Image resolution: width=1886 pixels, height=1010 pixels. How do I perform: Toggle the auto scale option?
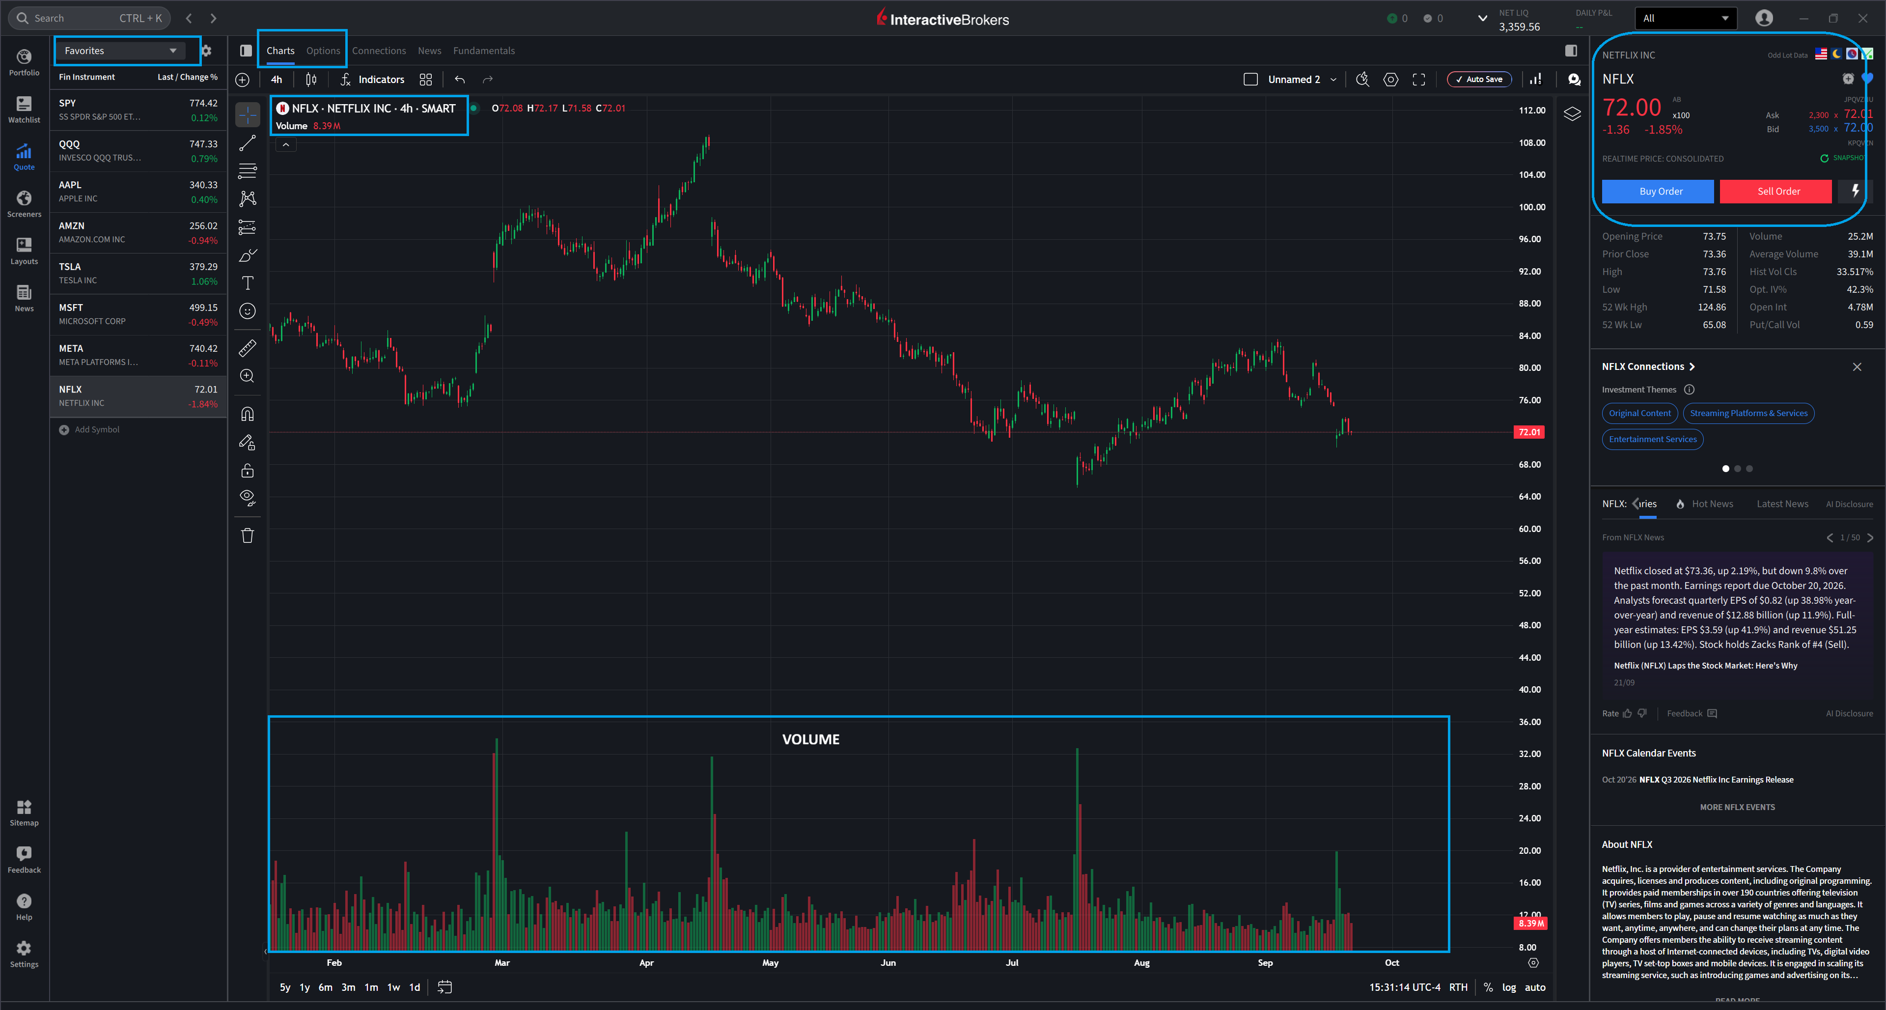pyautogui.click(x=1534, y=987)
